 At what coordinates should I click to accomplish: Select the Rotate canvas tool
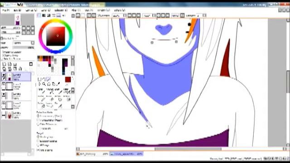[x=48, y=84]
